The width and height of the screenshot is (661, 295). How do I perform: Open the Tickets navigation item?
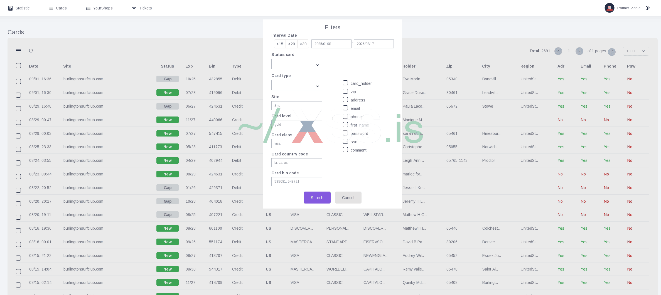[x=142, y=8]
